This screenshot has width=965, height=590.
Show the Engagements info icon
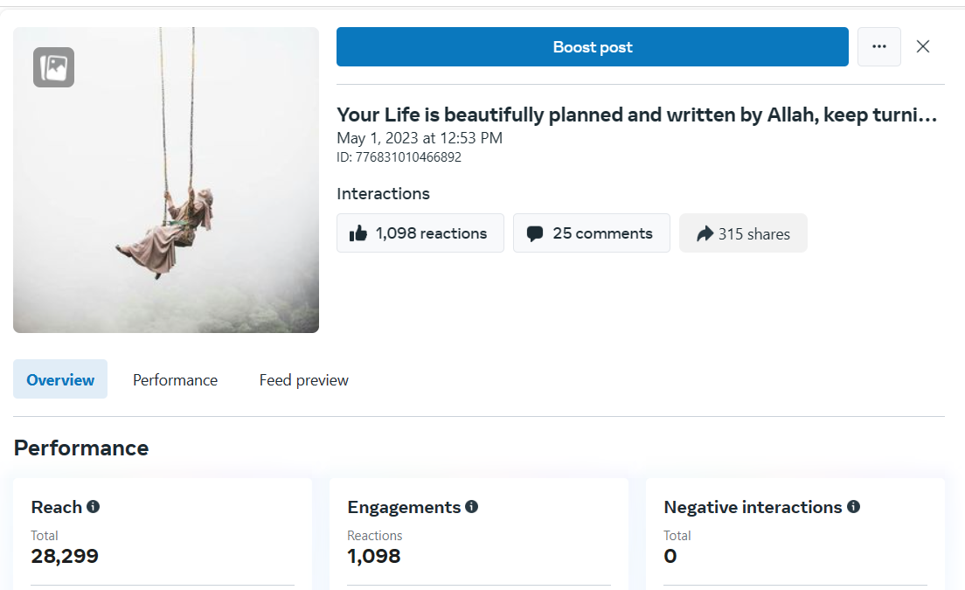click(472, 507)
